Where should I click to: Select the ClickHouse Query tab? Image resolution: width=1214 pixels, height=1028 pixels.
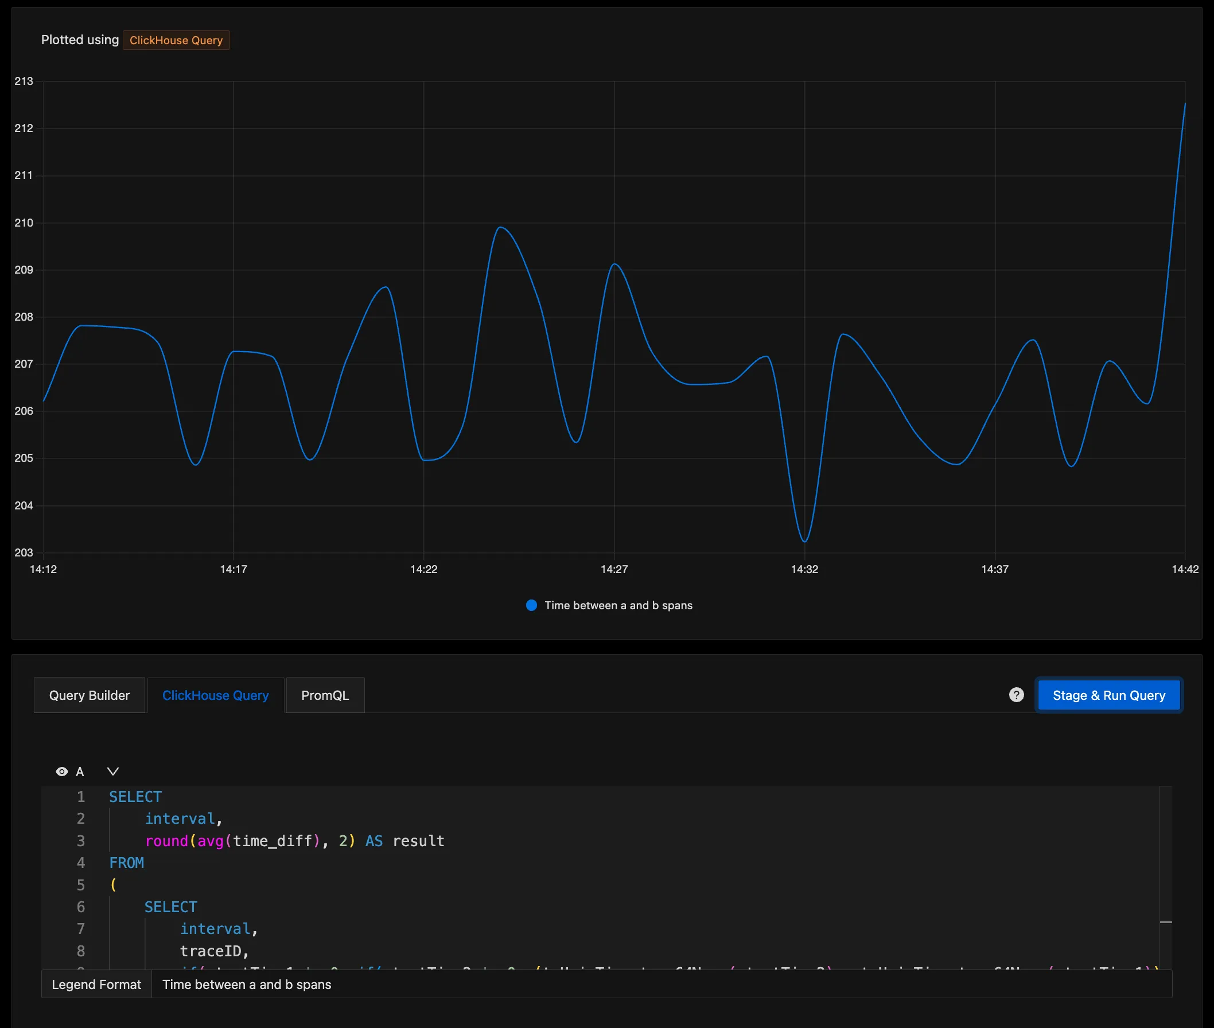click(x=216, y=695)
